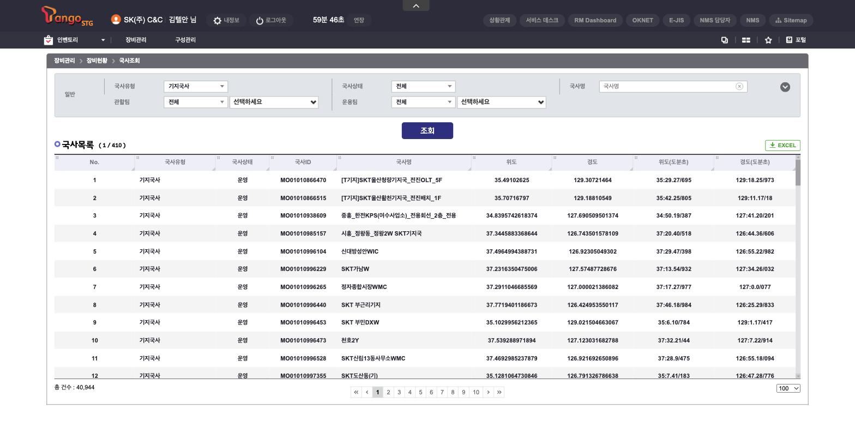Click the 인벤토리 clipboard icon
Image resolution: width=855 pixels, height=421 pixels.
coord(49,40)
